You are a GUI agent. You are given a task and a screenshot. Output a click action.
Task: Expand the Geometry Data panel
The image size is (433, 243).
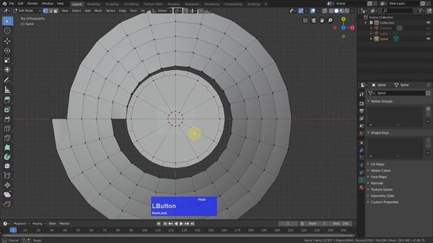[382, 196]
